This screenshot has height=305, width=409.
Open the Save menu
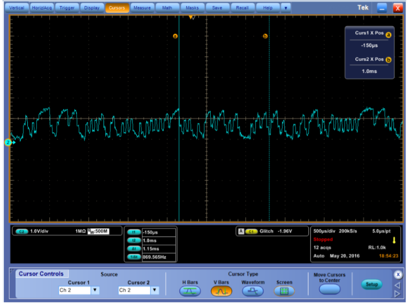tap(217, 8)
